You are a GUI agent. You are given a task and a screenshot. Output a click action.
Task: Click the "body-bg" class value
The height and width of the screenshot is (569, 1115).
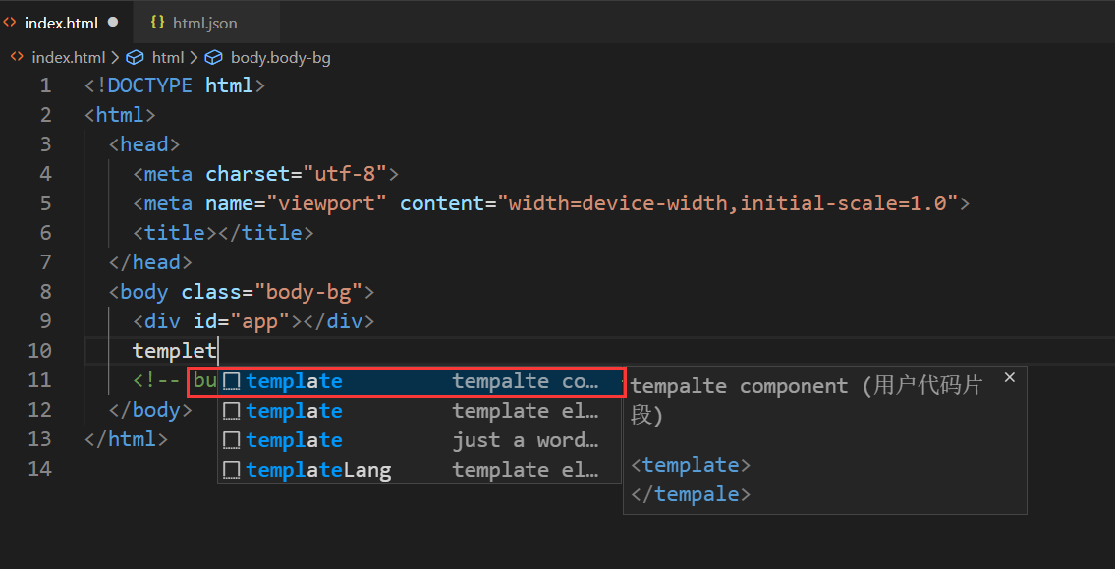point(308,292)
